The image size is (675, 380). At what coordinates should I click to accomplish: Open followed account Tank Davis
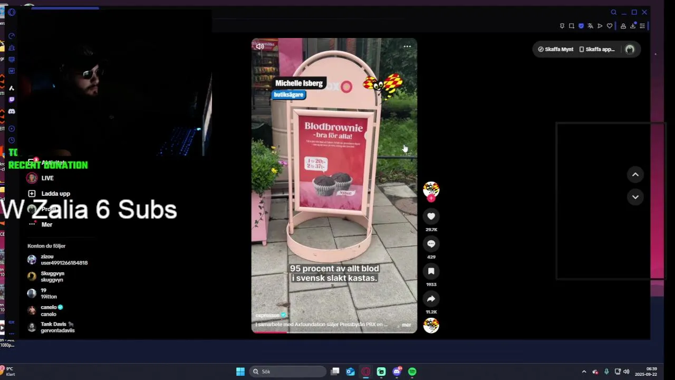click(x=57, y=327)
